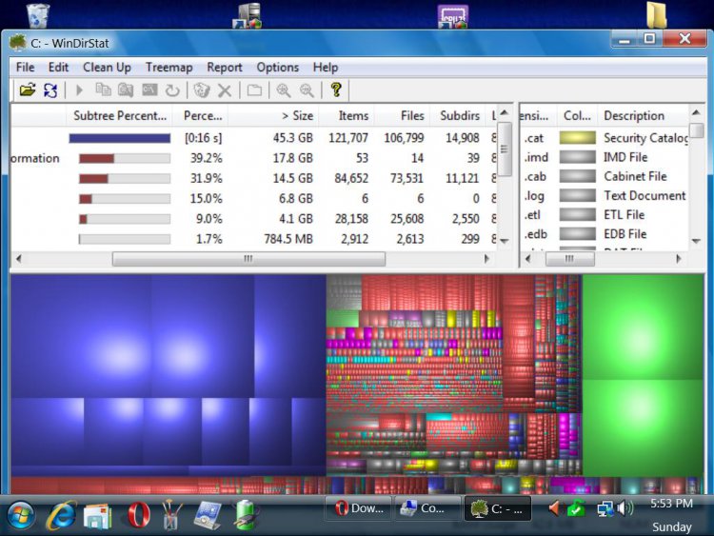Click the Zoom Out magnifier icon
Viewport: 714px width, 536px height.
coord(307,89)
